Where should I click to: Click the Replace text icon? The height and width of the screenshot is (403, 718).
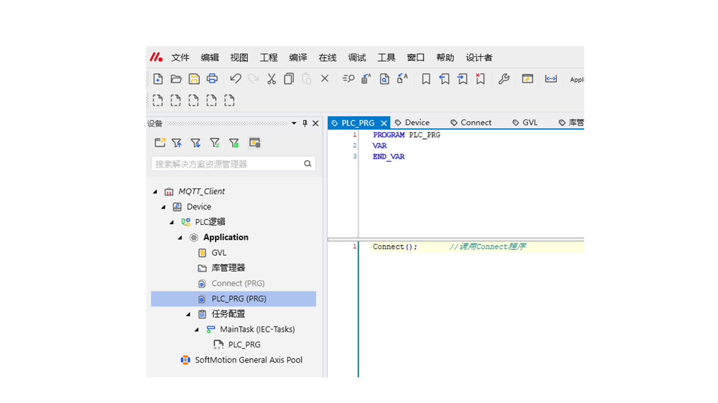tap(366, 79)
